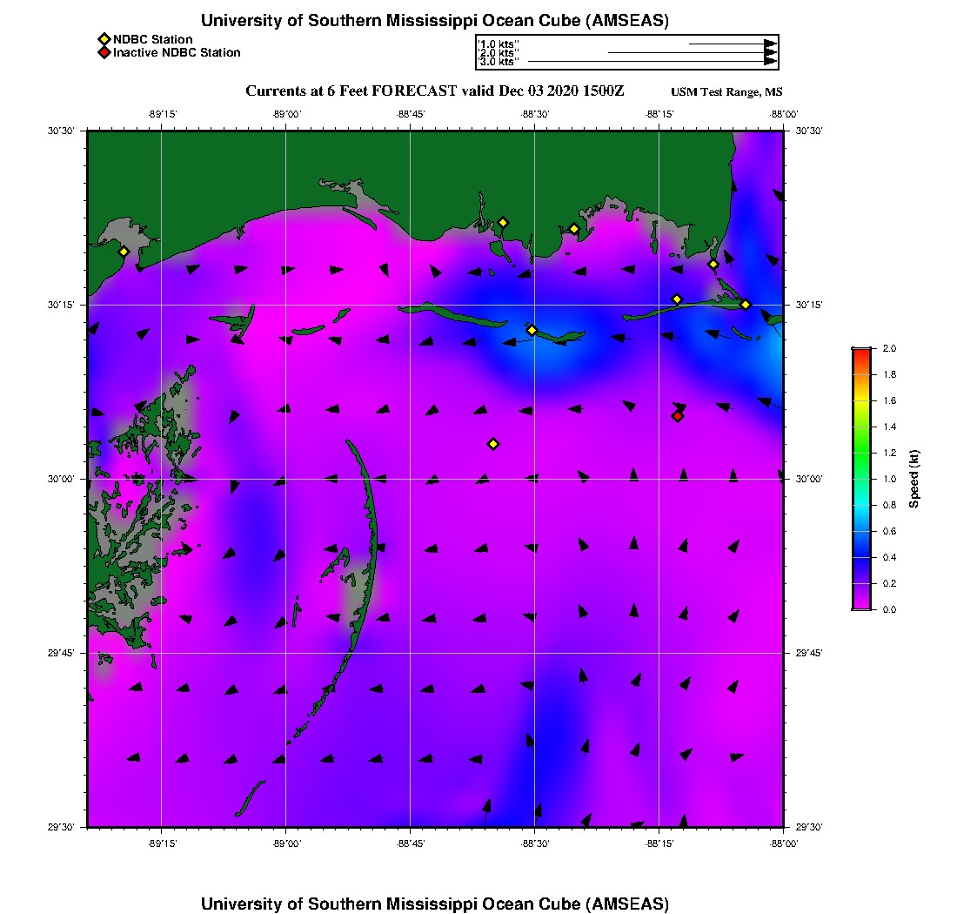The width and height of the screenshot is (957, 914).
Task: Click the "USM Test Range, MS" label
Action: (x=726, y=92)
